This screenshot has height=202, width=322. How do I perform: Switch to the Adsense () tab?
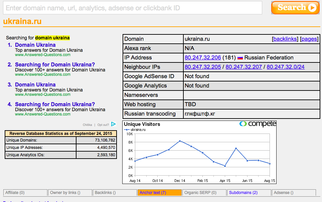294,193
